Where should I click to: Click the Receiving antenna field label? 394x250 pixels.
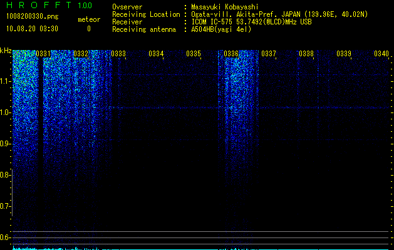144,29
